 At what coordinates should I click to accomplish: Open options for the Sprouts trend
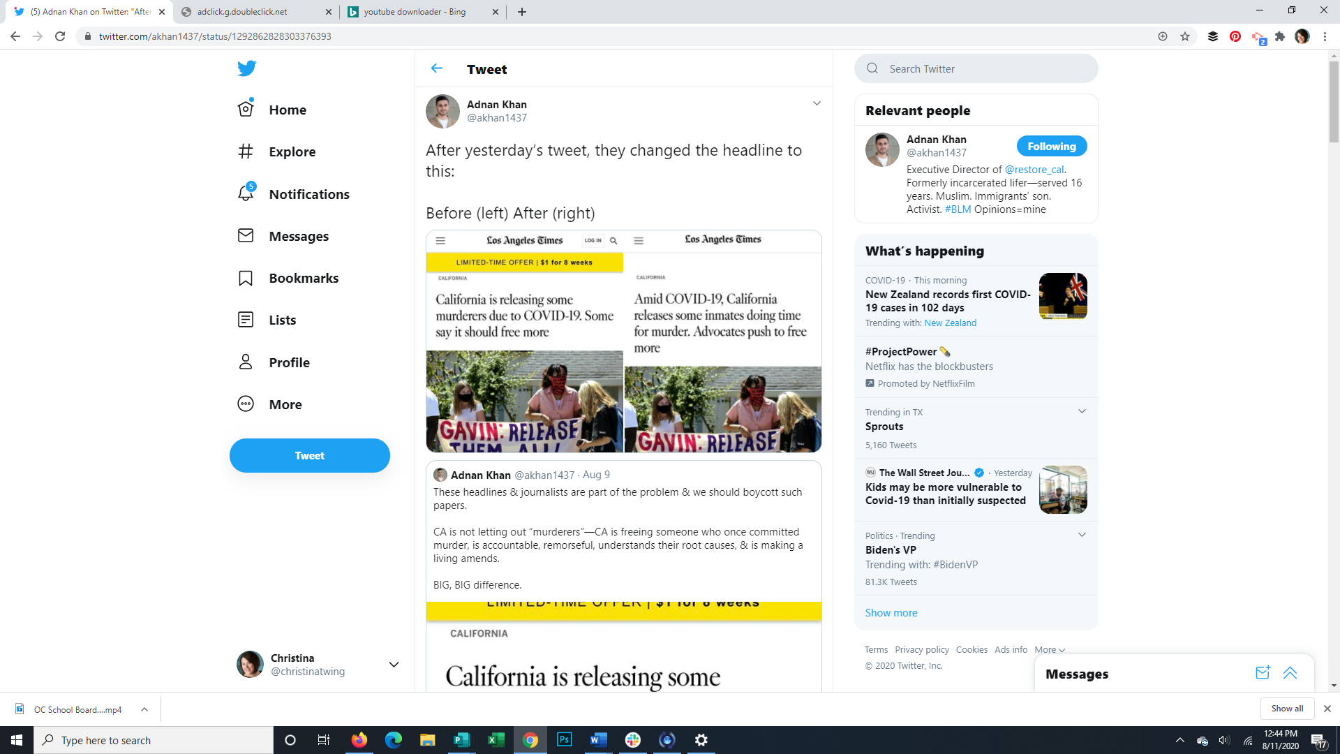(x=1082, y=411)
